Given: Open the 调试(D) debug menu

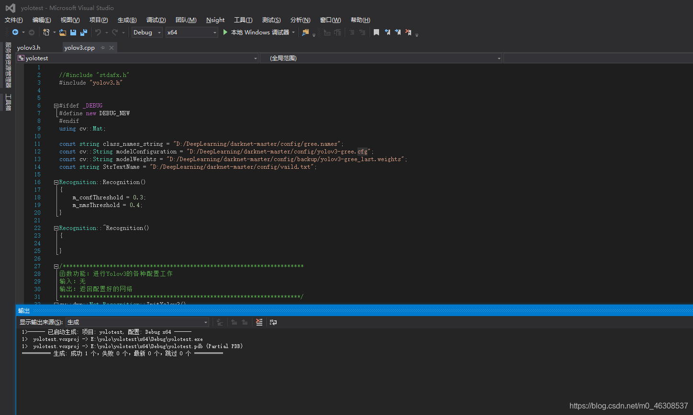Looking at the screenshot, I should tap(156, 20).
